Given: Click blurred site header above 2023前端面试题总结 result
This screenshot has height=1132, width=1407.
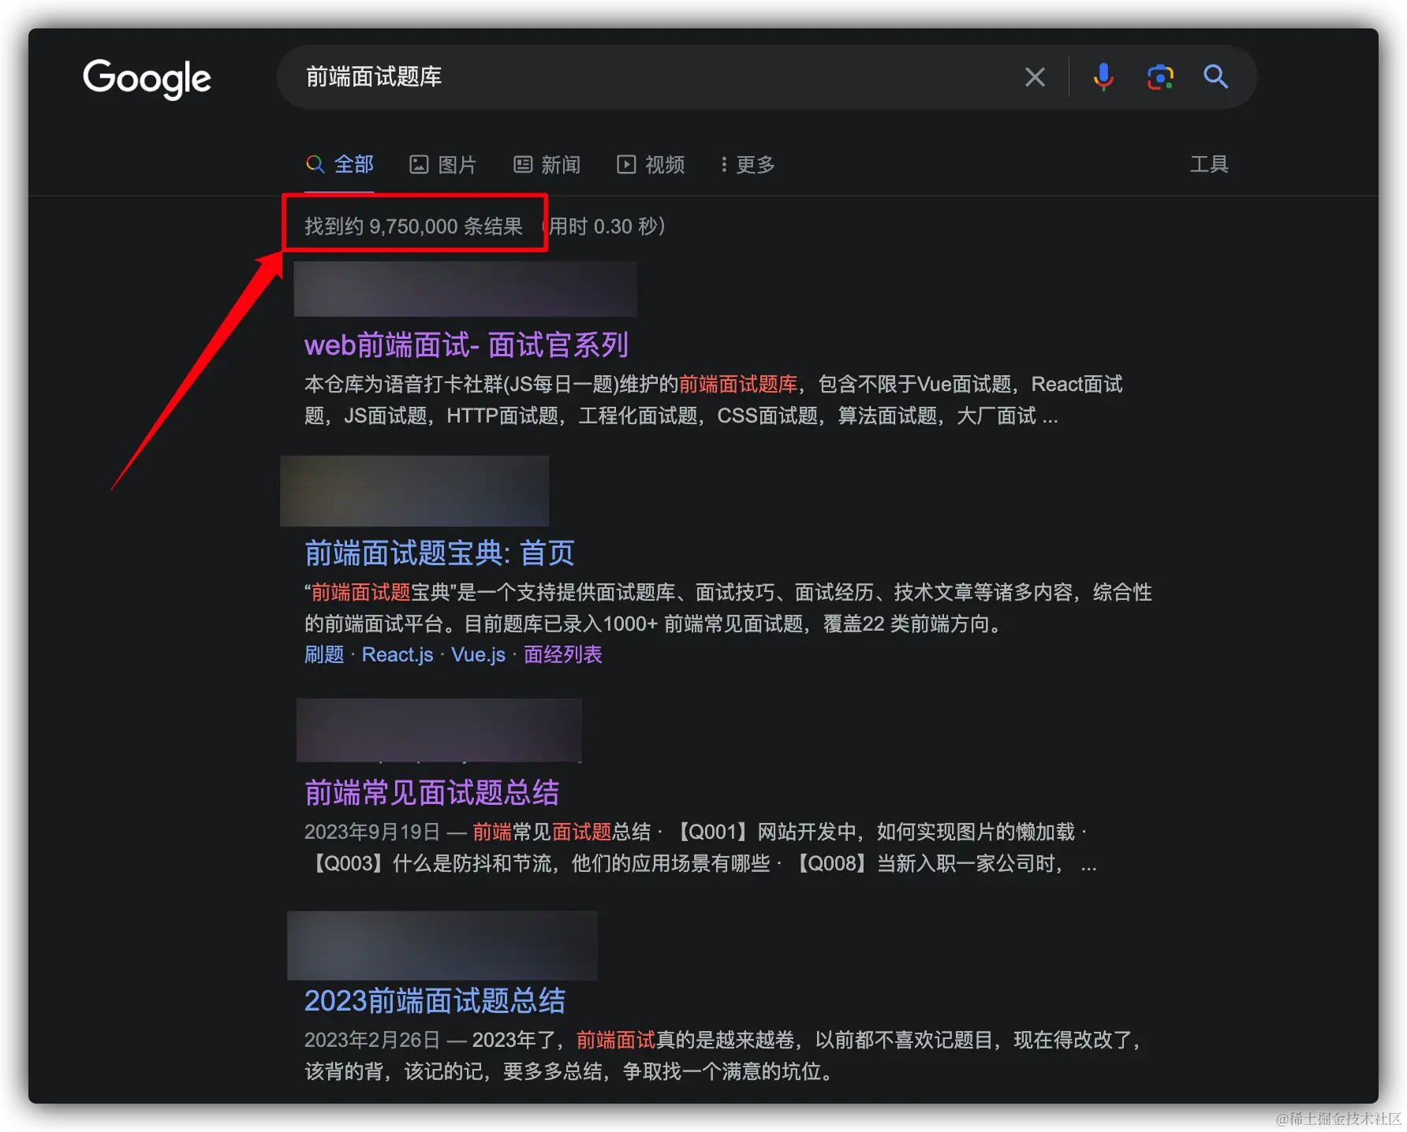Looking at the screenshot, I should click(x=442, y=945).
